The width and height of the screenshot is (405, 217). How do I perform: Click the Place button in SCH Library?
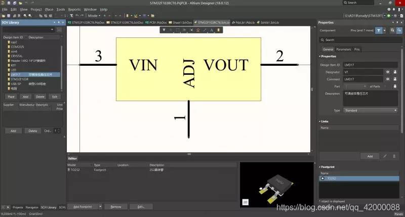[x=11, y=96]
